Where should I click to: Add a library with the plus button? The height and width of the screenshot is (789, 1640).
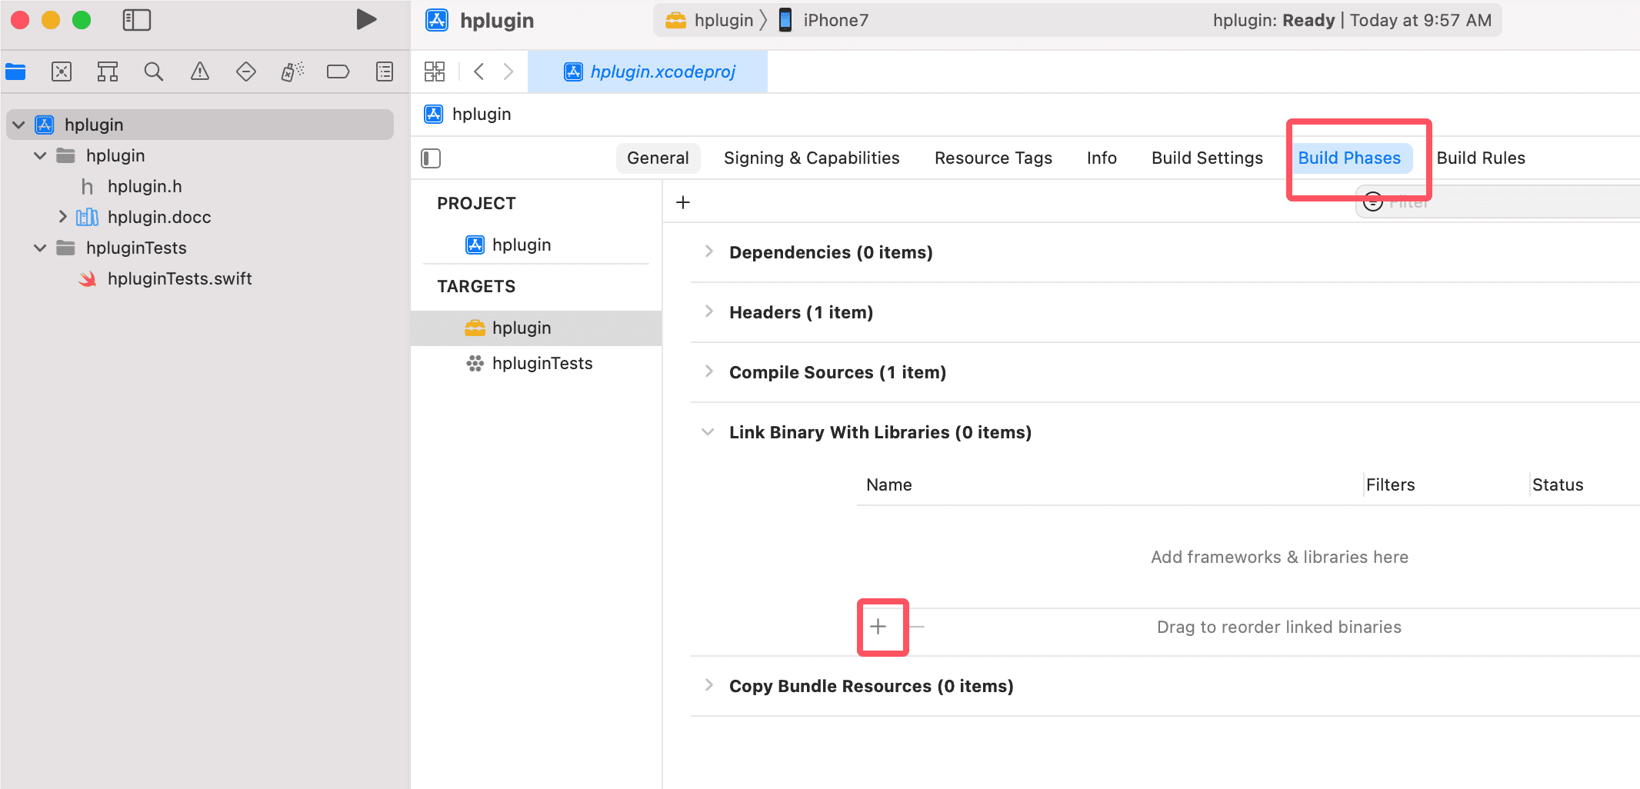[878, 627]
